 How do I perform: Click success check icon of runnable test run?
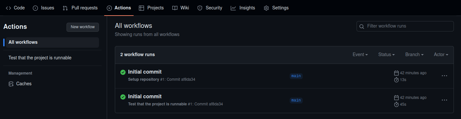point(123,97)
